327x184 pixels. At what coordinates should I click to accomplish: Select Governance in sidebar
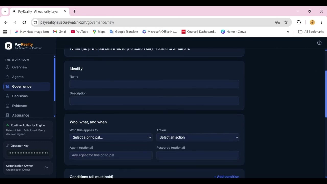[27, 86]
